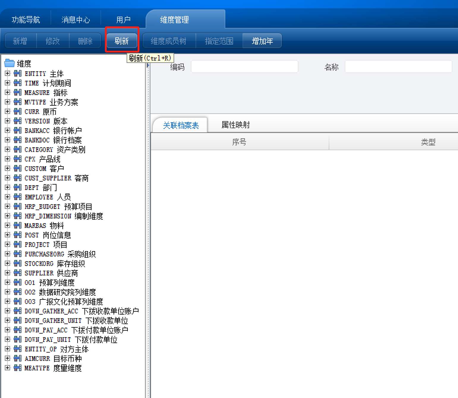This screenshot has height=398, width=458.
Task: Click the 修改 button
Action: [x=53, y=41]
